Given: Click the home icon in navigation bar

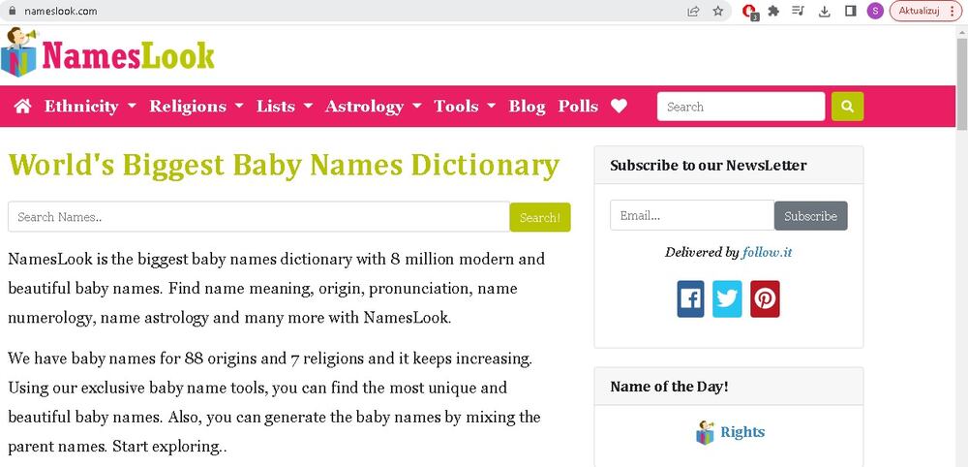Looking at the screenshot, I should tap(23, 107).
